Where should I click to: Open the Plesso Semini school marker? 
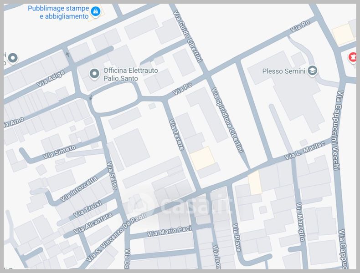pyautogui.click(x=312, y=71)
